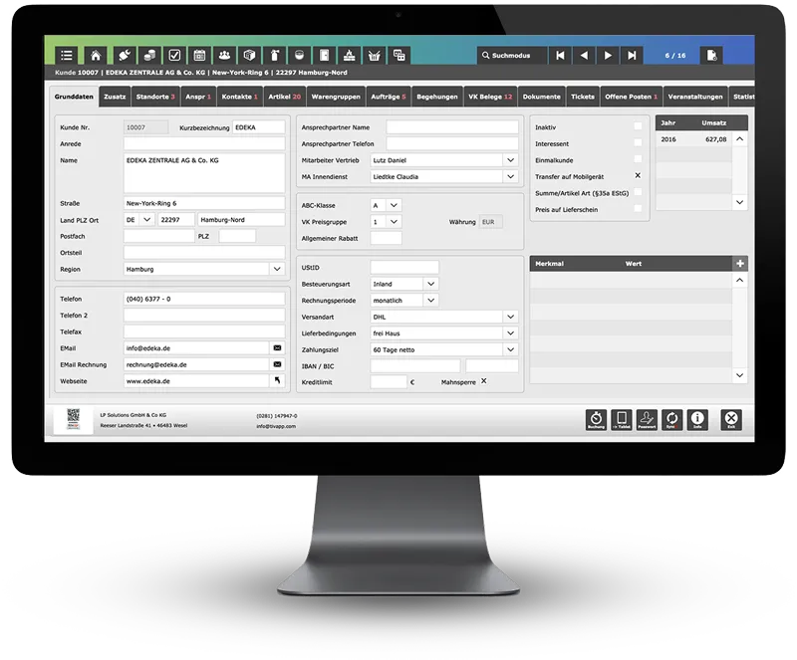Open the shopping basket module icon
The width and height of the screenshot is (797, 660).
coord(375,55)
